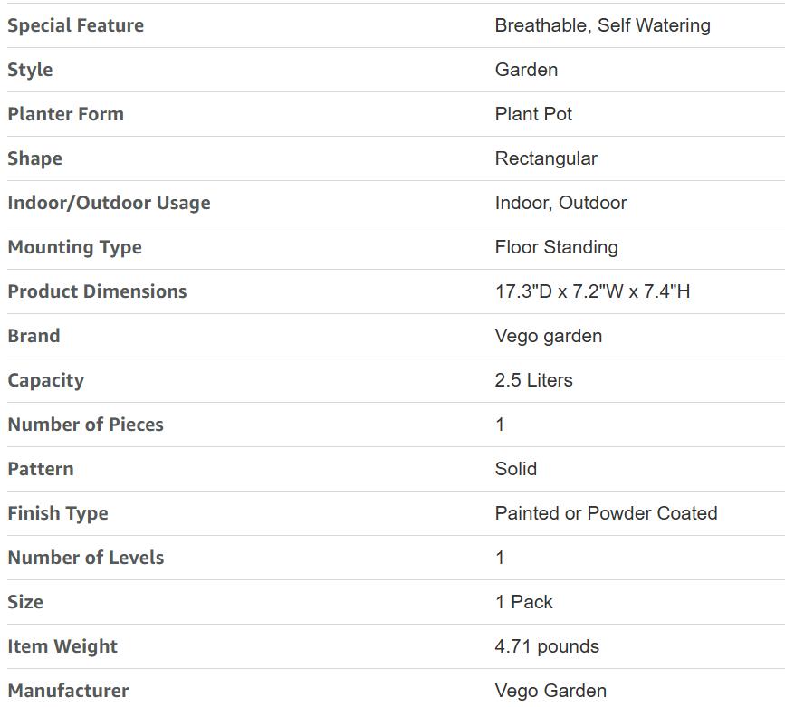
Task: Click the "Vego garden" brand value
Action: [x=548, y=336]
